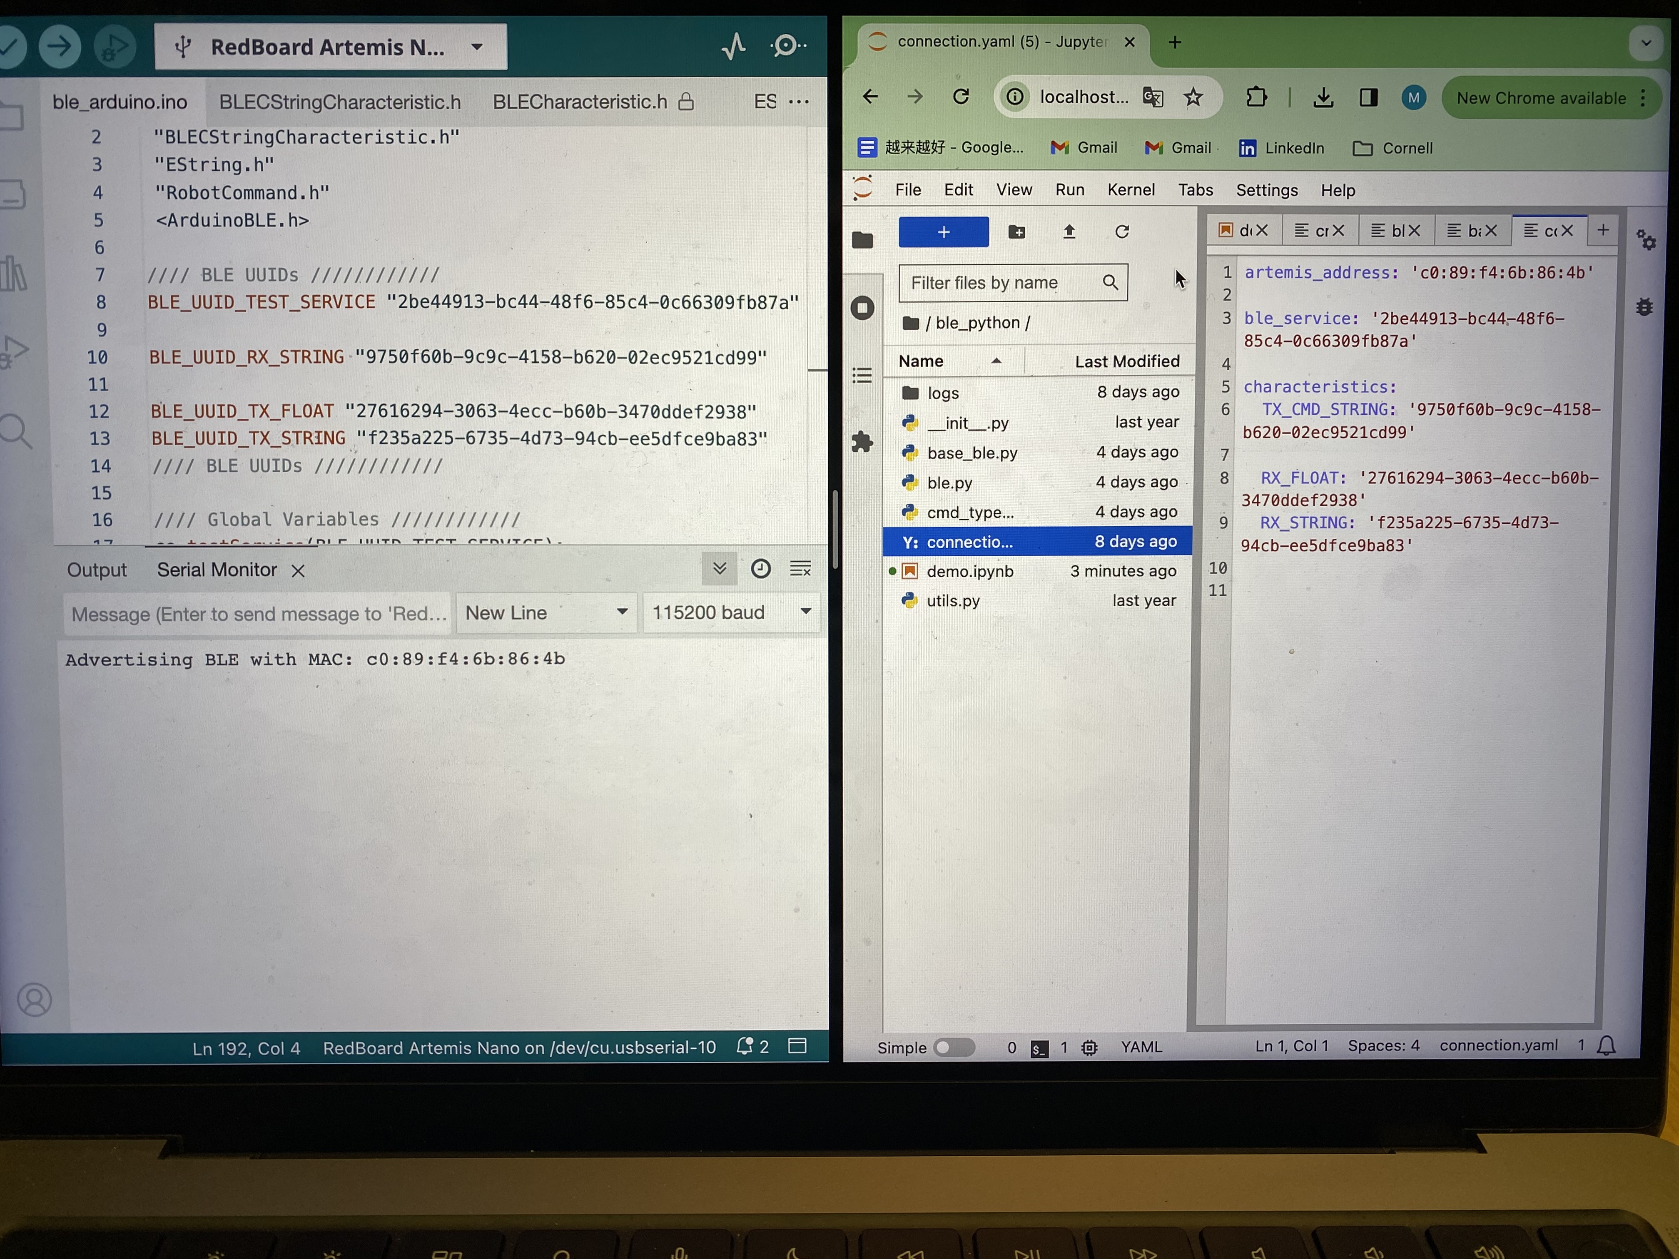Open Arduino notifications bell showing 2

click(x=753, y=1047)
